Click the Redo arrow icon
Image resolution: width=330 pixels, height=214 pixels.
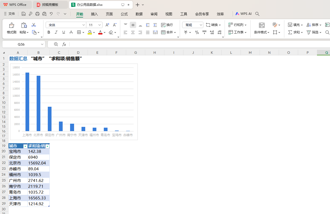[x=58, y=14]
